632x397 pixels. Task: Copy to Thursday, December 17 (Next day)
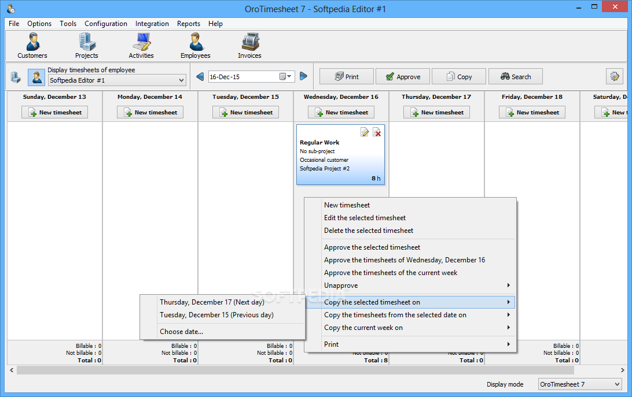[222, 302]
